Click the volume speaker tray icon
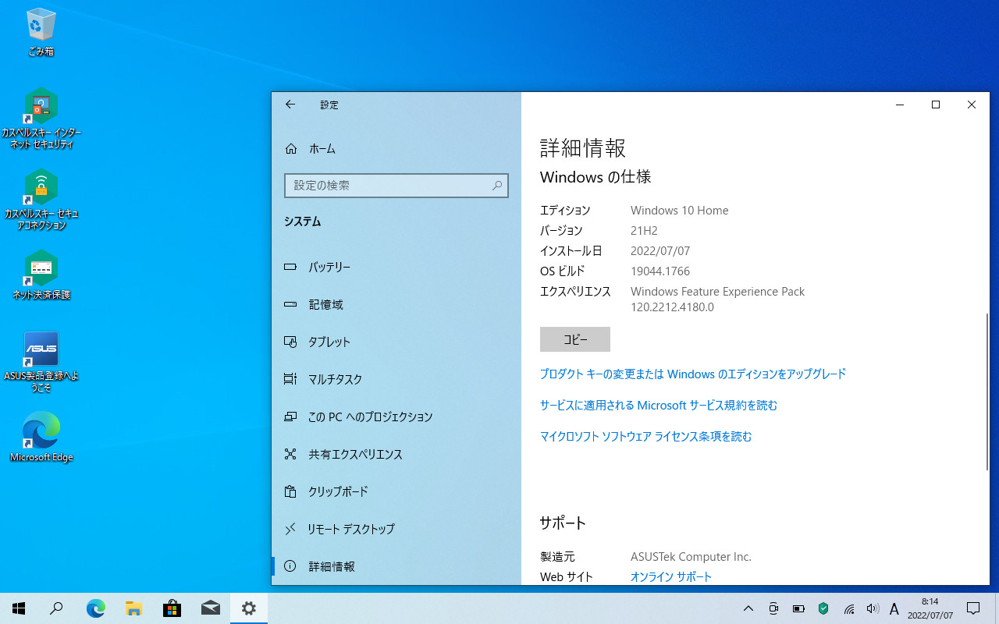 (873, 608)
